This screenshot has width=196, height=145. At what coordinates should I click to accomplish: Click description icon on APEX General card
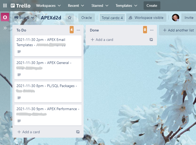click(19, 75)
